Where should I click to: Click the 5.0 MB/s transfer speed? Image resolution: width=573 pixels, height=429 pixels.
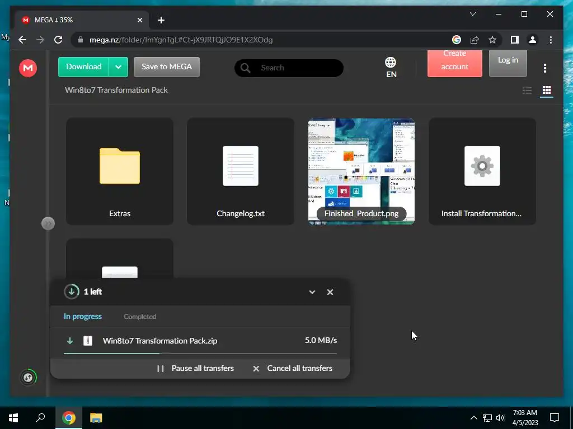pyautogui.click(x=321, y=340)
